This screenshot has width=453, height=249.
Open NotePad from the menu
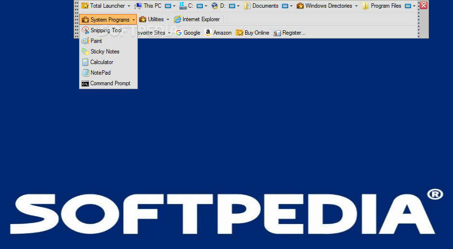pos(108,73)
